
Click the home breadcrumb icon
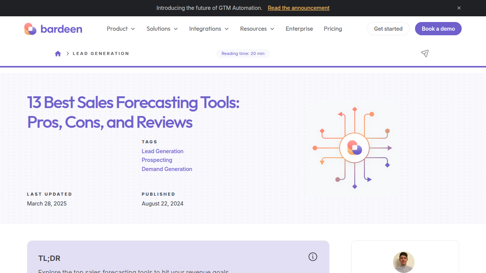tap(58, 53)
